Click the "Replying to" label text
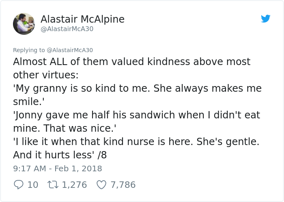The width and height of the screenshot is (284, 202). pos(29,50)
